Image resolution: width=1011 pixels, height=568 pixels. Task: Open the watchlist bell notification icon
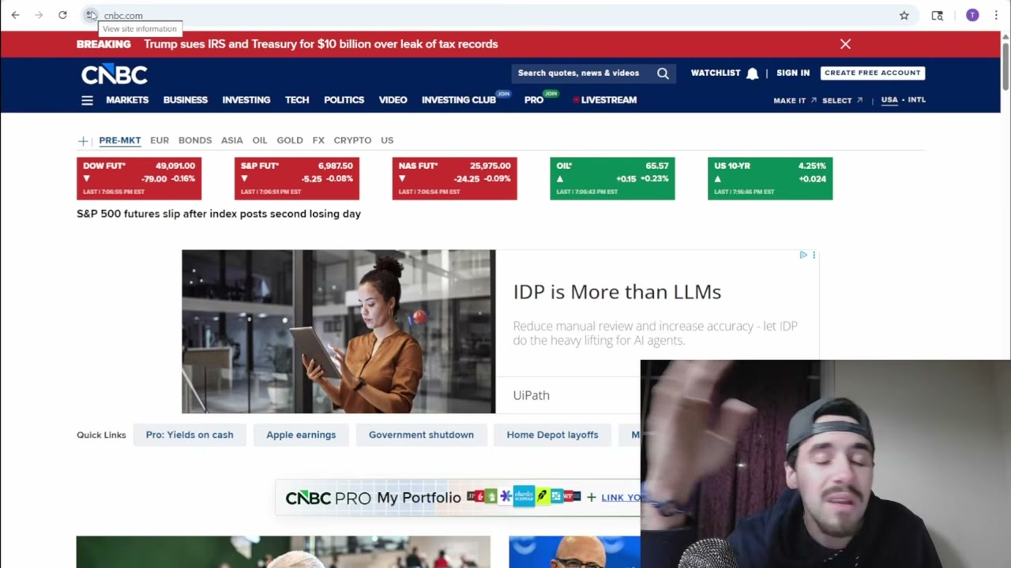click(752, 73)
